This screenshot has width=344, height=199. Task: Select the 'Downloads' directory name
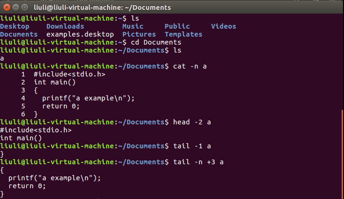click(65, 26)
